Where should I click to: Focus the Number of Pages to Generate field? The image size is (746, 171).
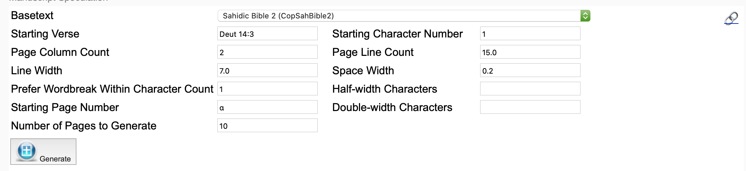267,126
